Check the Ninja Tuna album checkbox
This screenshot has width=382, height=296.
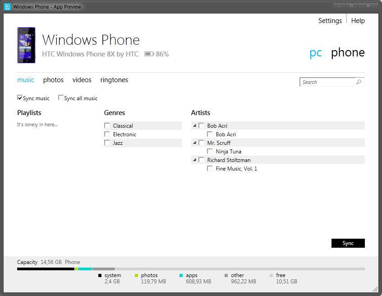pos(210,152)
